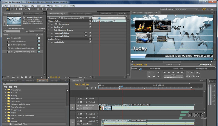Image resolution: width=218 pixels, height=126 pixels.
Task: Select sunsetleaves.avi in project list
Action: pos(19,41)
